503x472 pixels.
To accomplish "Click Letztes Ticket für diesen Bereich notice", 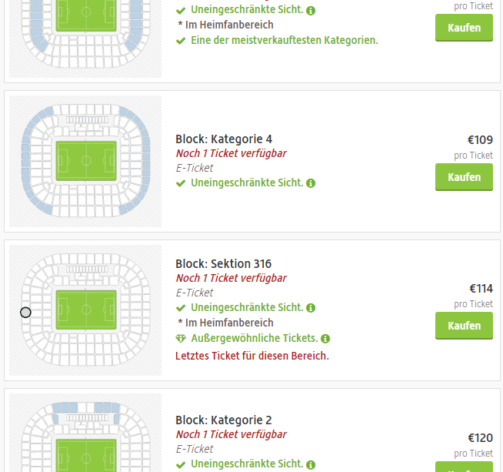I will point(252,356).
